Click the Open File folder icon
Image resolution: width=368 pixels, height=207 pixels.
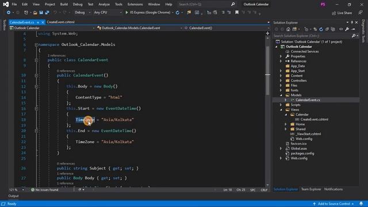35,13
